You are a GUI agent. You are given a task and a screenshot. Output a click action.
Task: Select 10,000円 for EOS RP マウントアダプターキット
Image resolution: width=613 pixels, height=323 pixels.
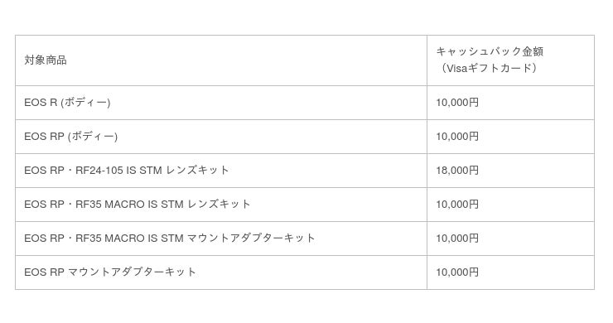tap(457, 272)
